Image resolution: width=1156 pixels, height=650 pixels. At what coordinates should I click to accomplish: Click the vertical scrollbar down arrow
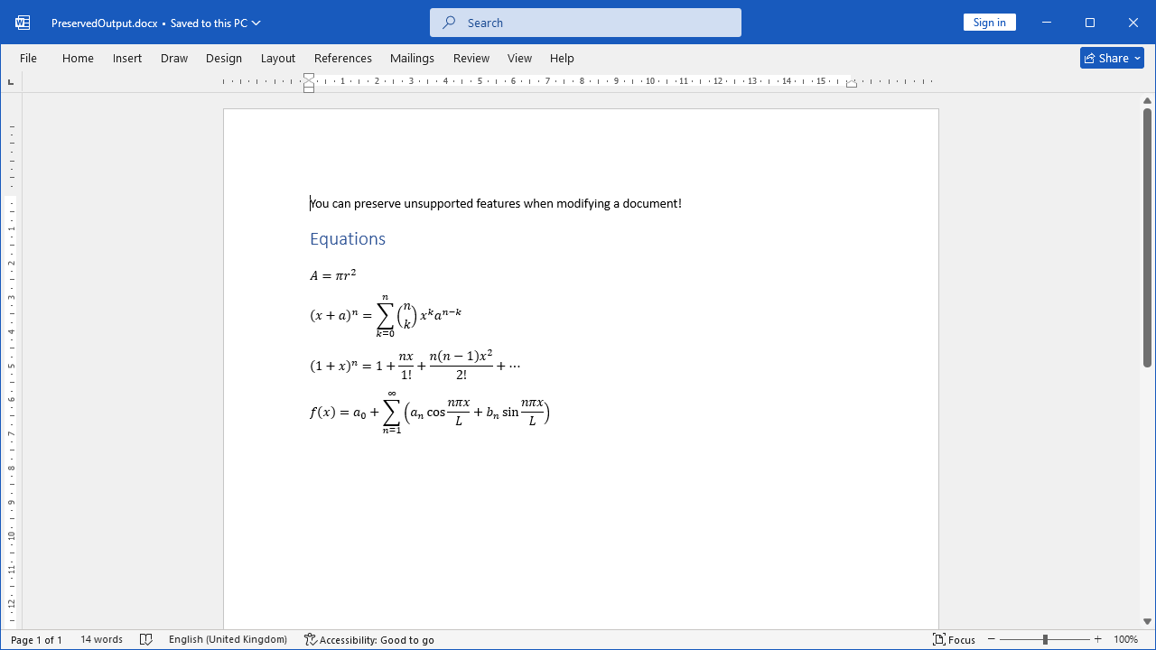click(x=1148, y=621)
